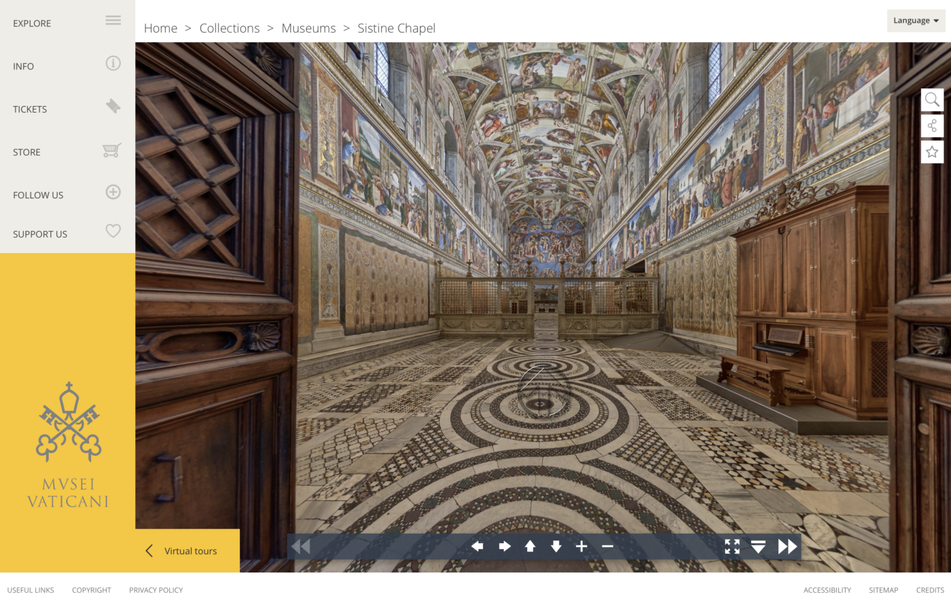Image resolution: width=951 pixels, height=607 pixels.
Task: Open the TICKETS menu item
Action: click(30, 109)
